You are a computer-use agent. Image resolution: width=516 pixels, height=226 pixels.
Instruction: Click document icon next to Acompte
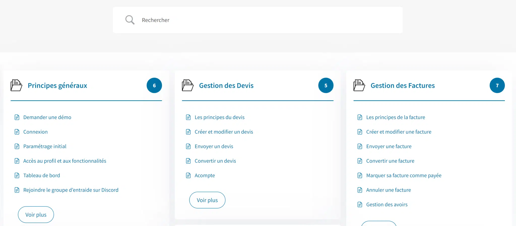tap(188, 175)
